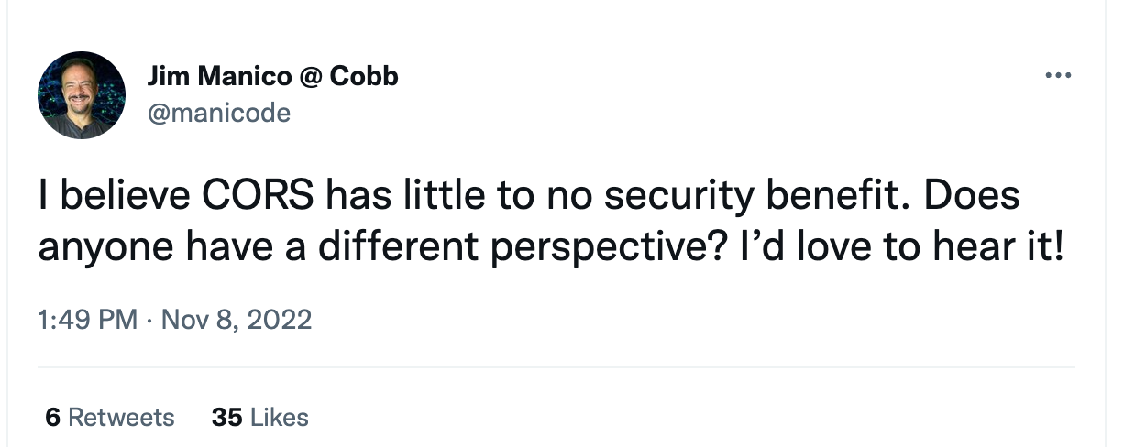Click Jim Manico's profile avatar
1135x447 pixels.
82,95
